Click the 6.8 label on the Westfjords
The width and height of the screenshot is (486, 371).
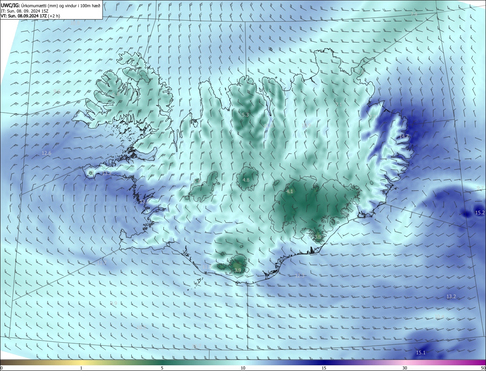116,94
